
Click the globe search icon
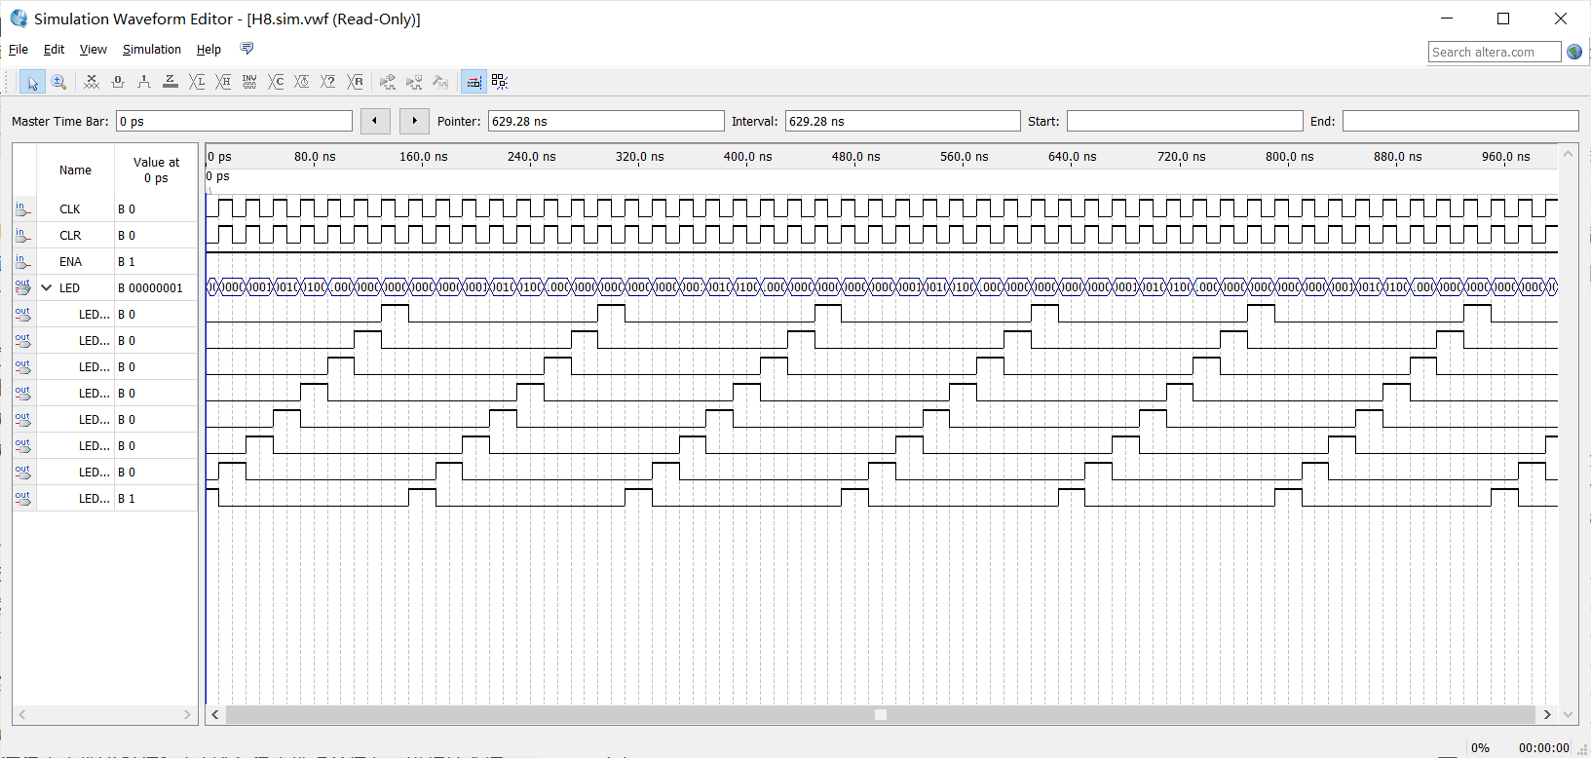point(1574,52)
